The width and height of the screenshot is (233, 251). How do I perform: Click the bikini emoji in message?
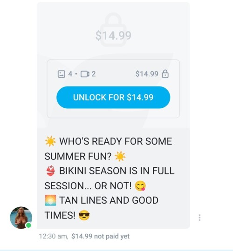click(x=50, y=171)
